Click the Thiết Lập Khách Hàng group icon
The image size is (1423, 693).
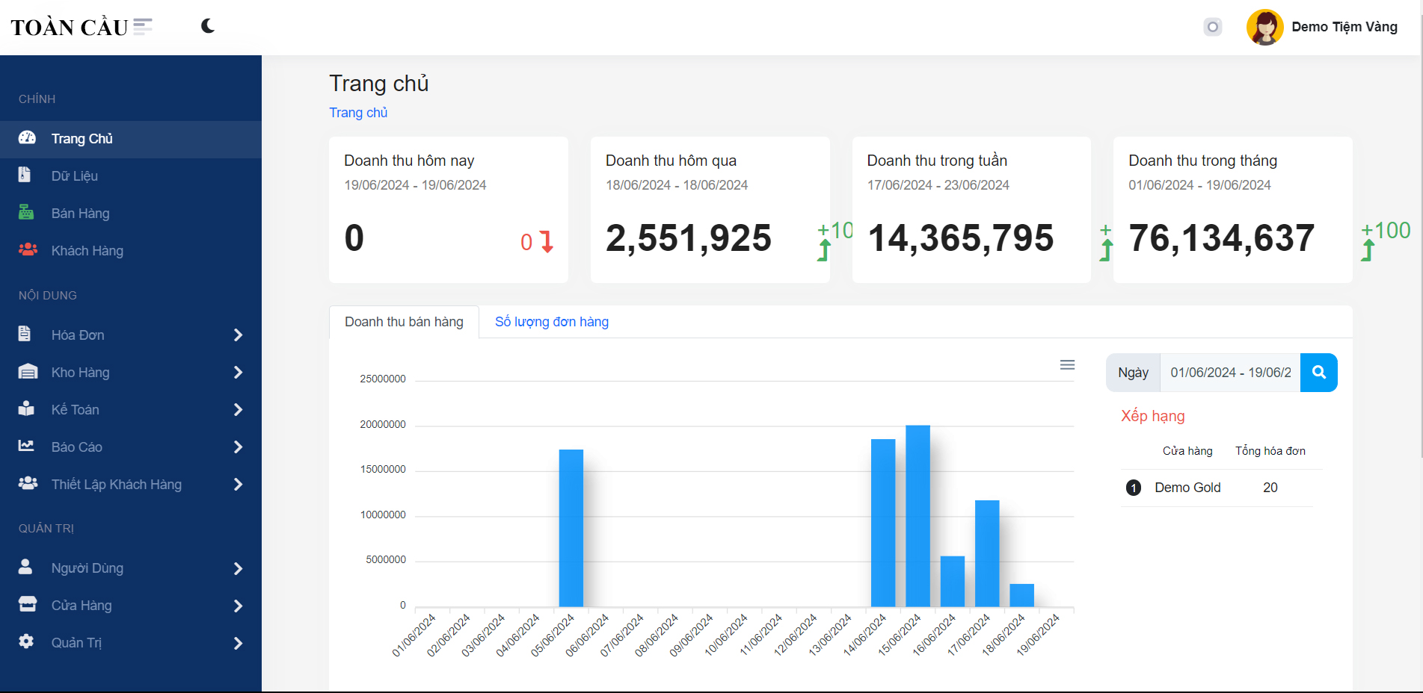[x=28, y=483]
